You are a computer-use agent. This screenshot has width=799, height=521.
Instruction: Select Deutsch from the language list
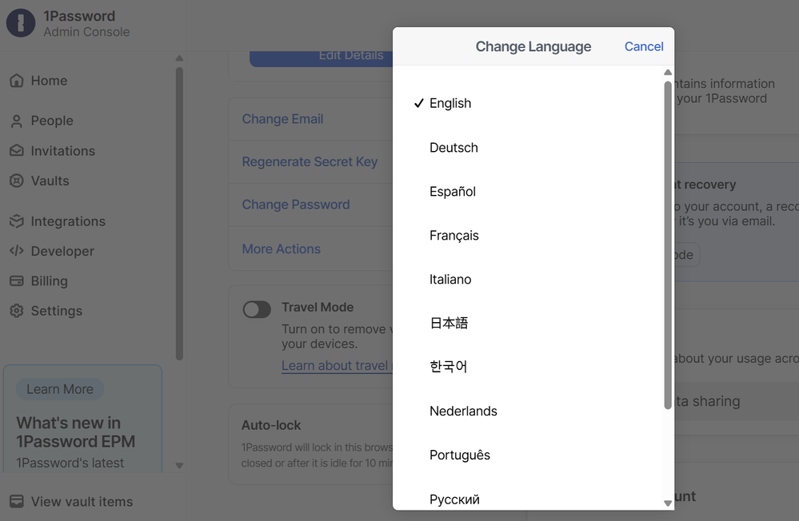[453, 148]
